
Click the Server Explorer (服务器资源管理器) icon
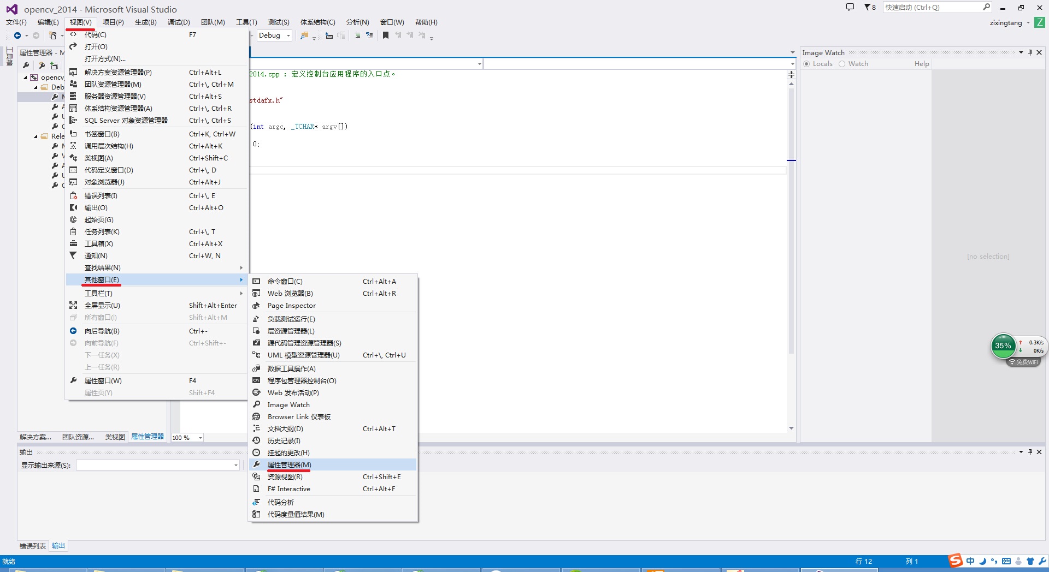point(73,96)
